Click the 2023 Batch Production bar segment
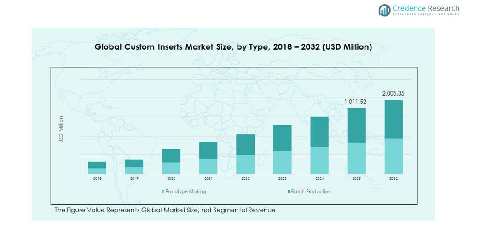Image resolution: width=481 pixels, height=245 pixels. coord(282,138)
